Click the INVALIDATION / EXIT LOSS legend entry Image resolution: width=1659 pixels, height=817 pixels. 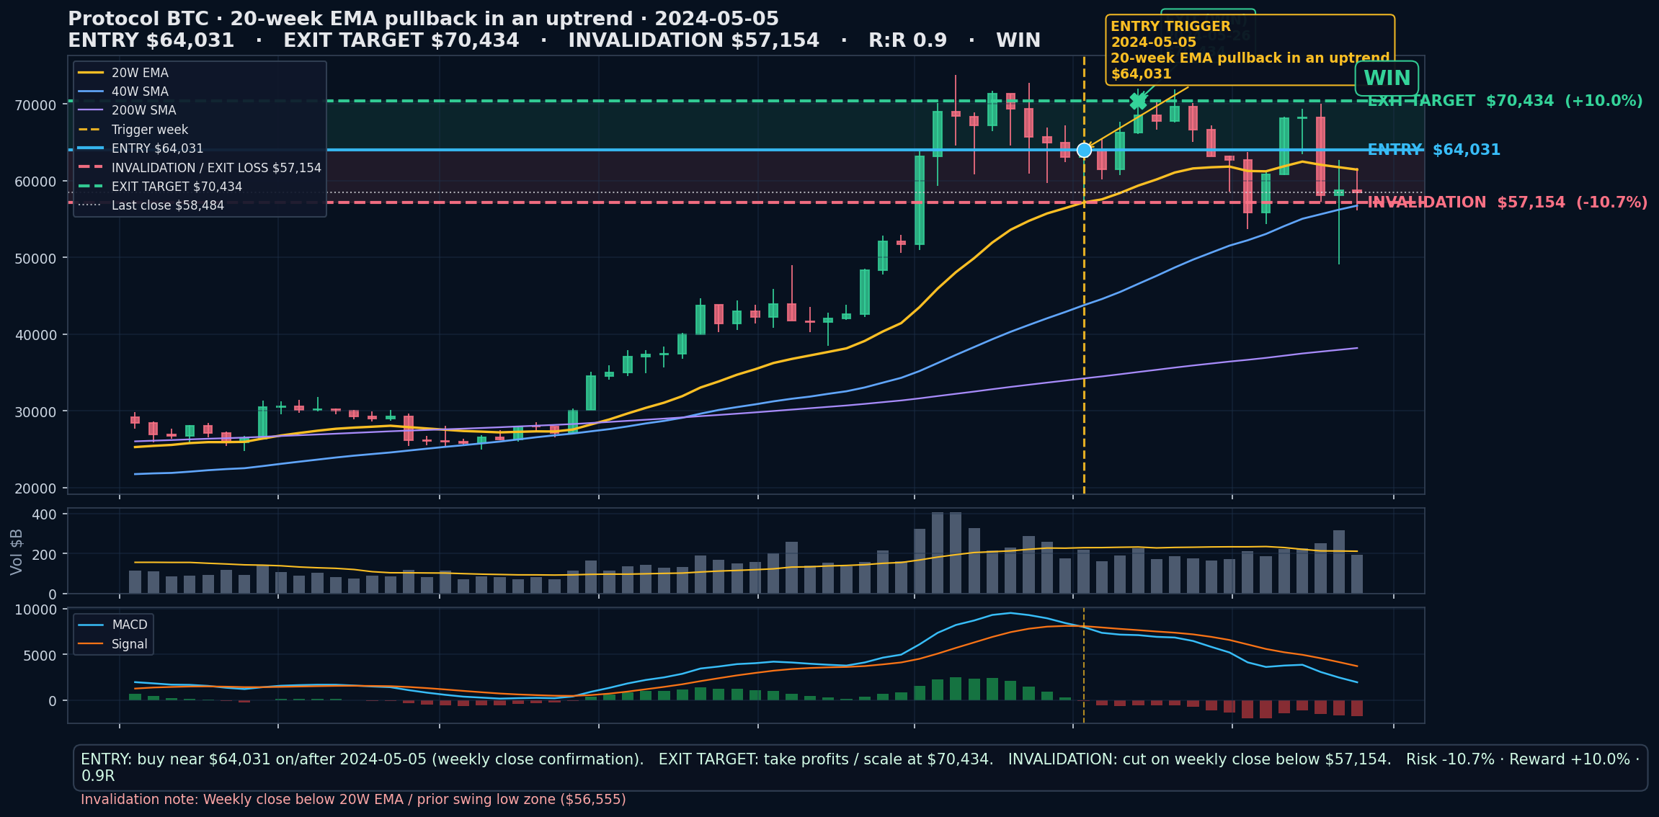(200, 168)
